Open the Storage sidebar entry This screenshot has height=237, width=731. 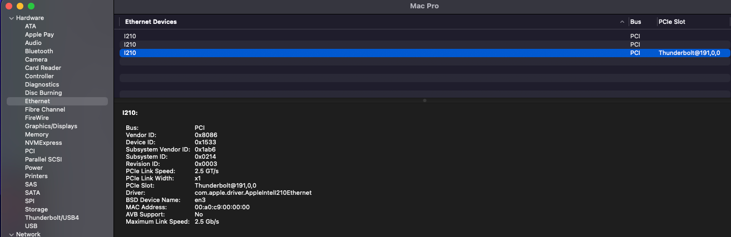pyautogui.click(x=36, y=209)
